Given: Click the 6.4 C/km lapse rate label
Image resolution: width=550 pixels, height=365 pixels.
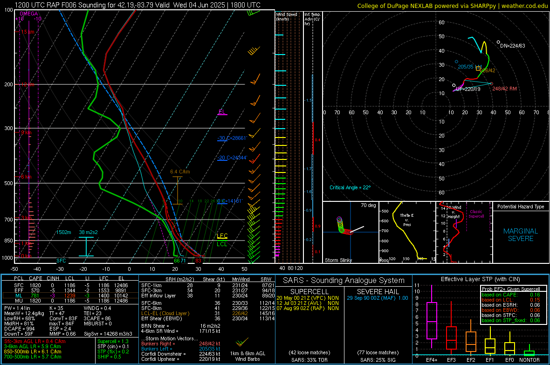Looking at the screenshot, I should [180, 172].
